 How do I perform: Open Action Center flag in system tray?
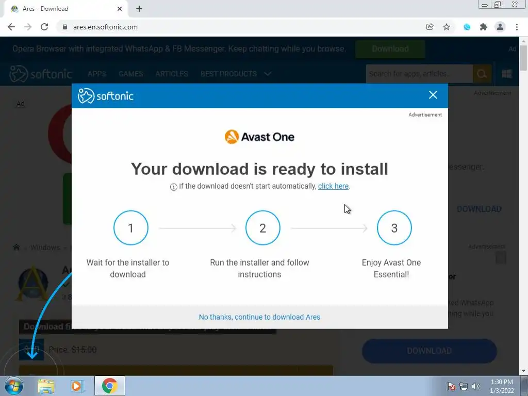pyautogui.click(x=451, y=386)
